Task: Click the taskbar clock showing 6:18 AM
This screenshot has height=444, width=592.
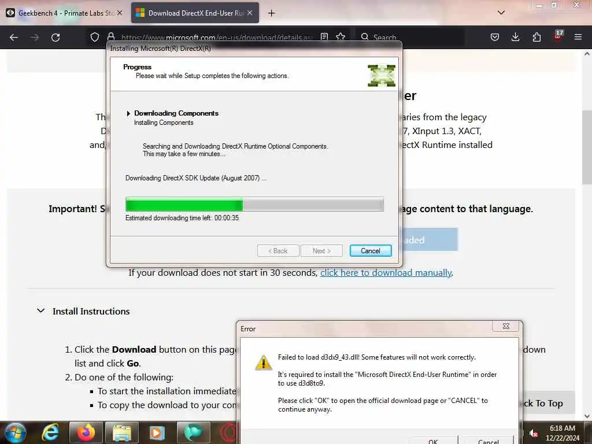Action: [563, 433]
